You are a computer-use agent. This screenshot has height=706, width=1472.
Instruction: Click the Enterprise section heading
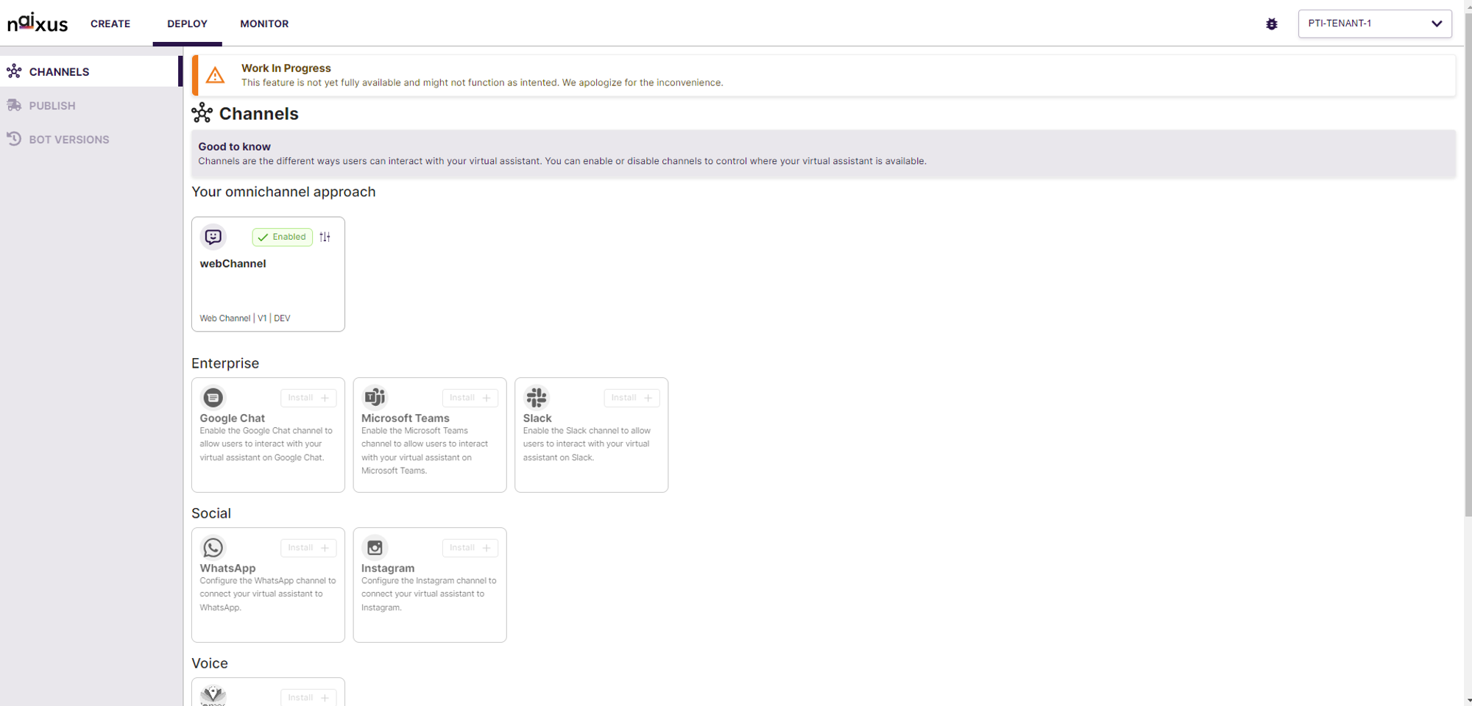click(x=225, y=363)
